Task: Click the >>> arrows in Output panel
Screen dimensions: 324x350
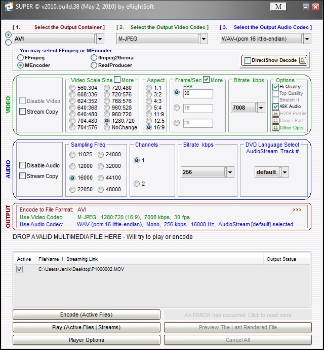Action: pos(297,209)
